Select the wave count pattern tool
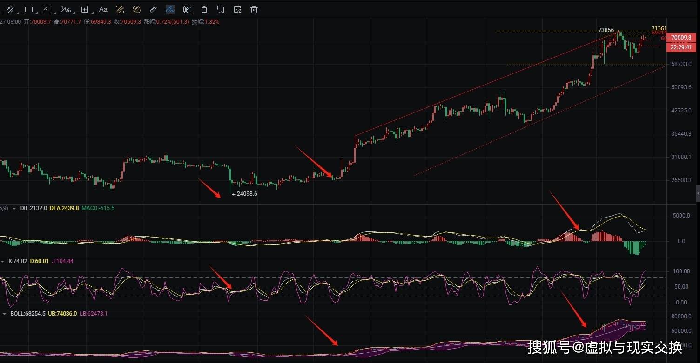The height and width of the screenshot is (363, 700). [66, 9]
